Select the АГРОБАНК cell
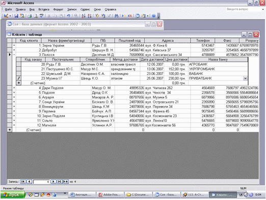266x200 pixels. 218,64
